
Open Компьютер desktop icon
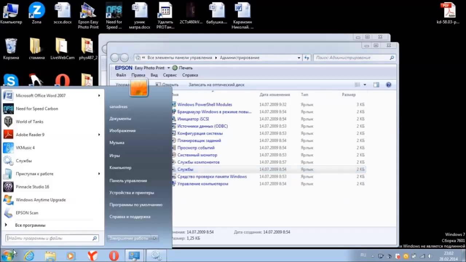[x=11, y=13]
